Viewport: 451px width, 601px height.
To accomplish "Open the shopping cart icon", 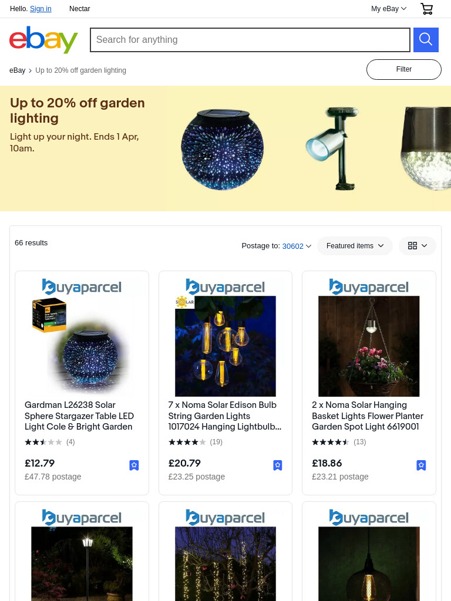I will pyautogui.click(x=426, y=8).
